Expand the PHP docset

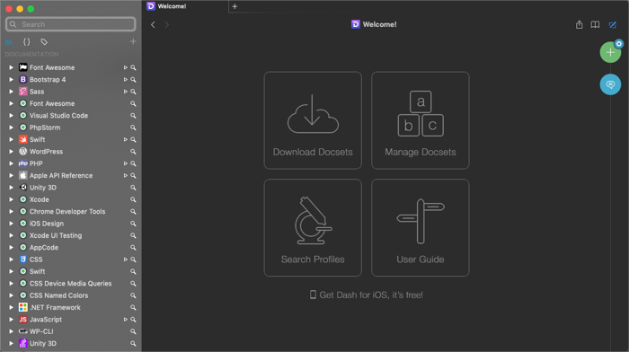pyautogui.click(x=11, y=163)
